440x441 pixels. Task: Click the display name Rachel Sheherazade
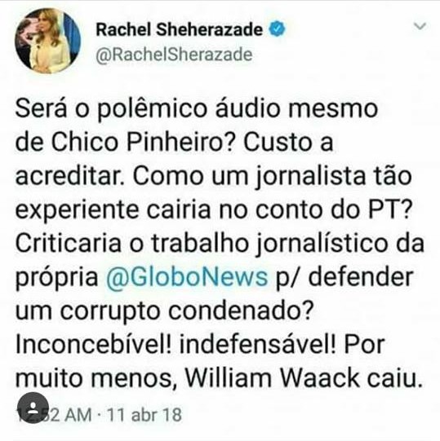click(x=180, y=29)
